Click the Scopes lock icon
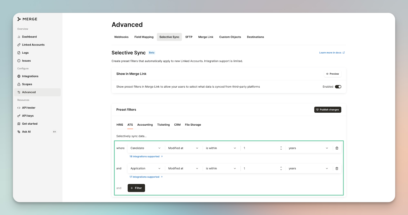 coord(19,84)
